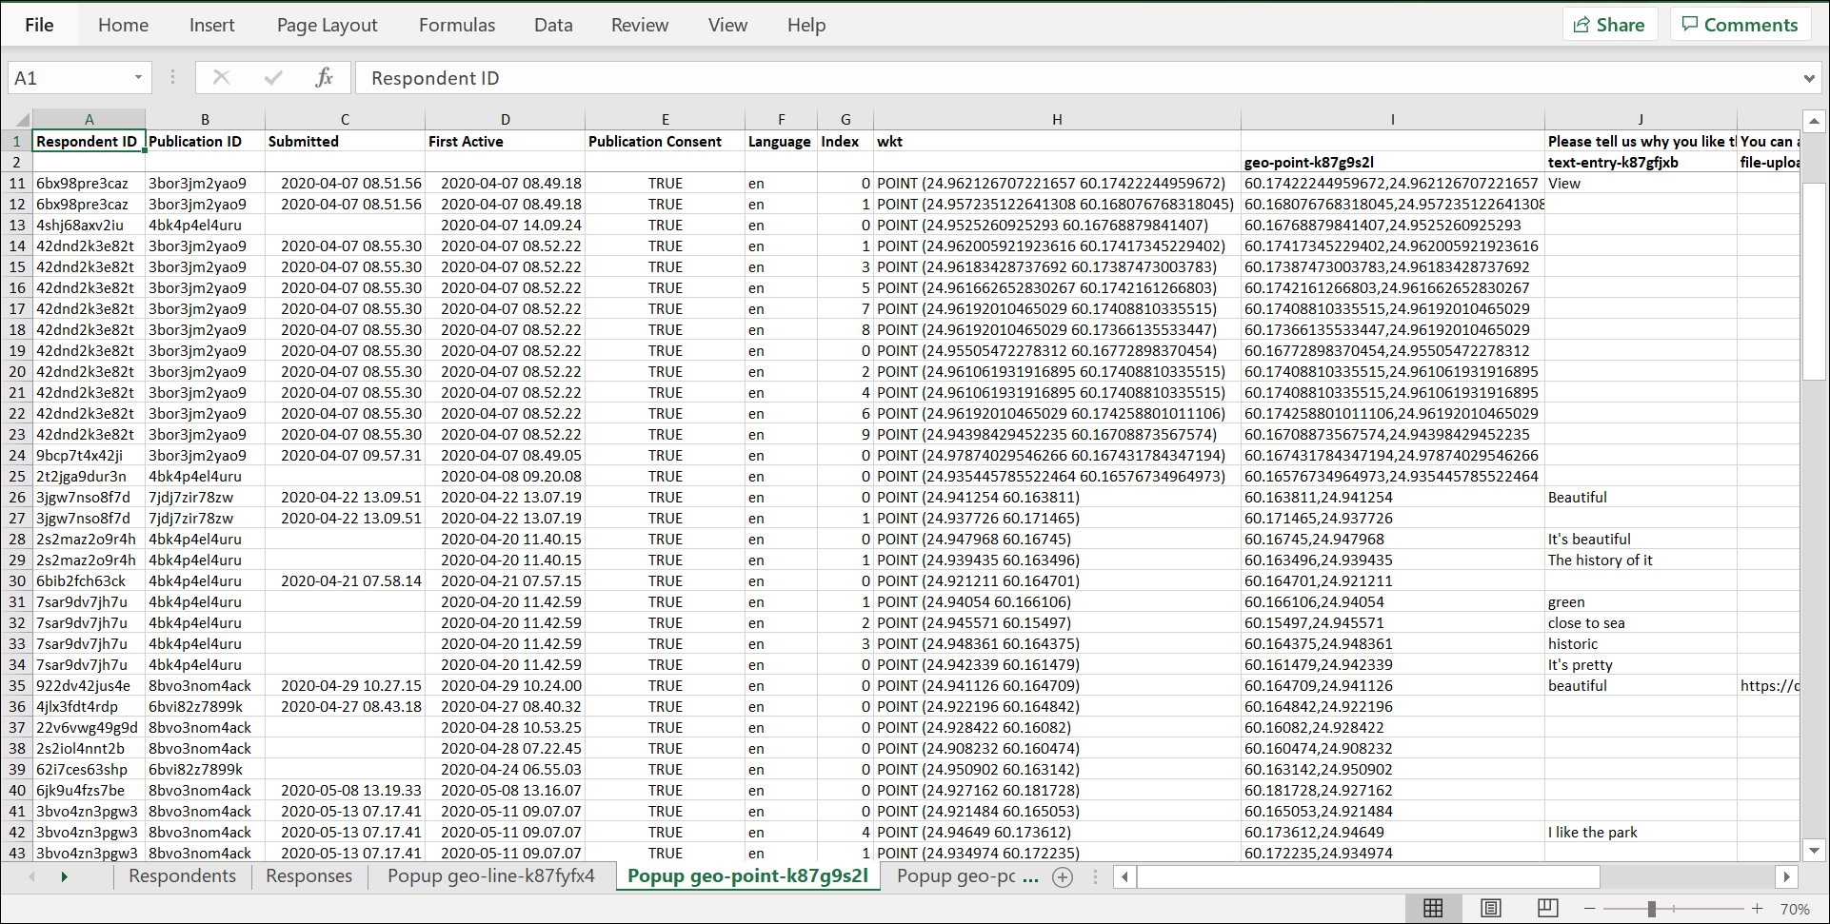Image resolution: width=1830 pixels, height=924 pixels.
Task: Select publication ID 7jdj7zir78zw in row 26
Action: tap(205, 498)
